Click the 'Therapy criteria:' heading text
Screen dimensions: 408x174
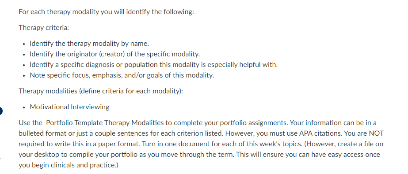tap(44, 27)
